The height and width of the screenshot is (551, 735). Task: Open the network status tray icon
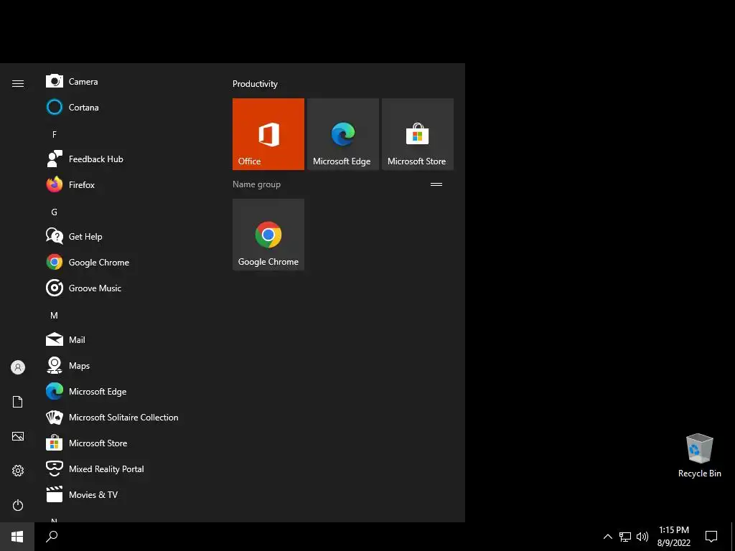[625, 537]
